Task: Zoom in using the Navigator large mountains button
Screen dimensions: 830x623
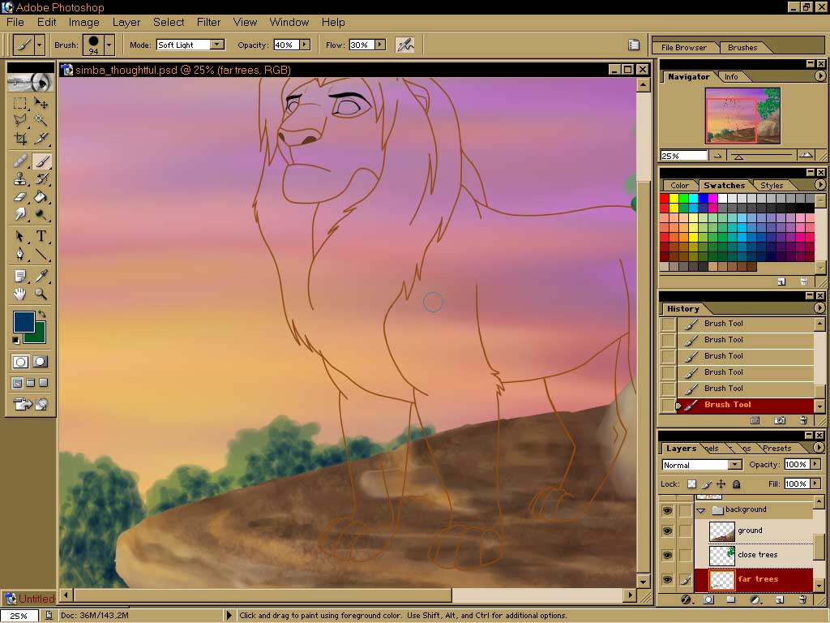Action: pos(806,155)
